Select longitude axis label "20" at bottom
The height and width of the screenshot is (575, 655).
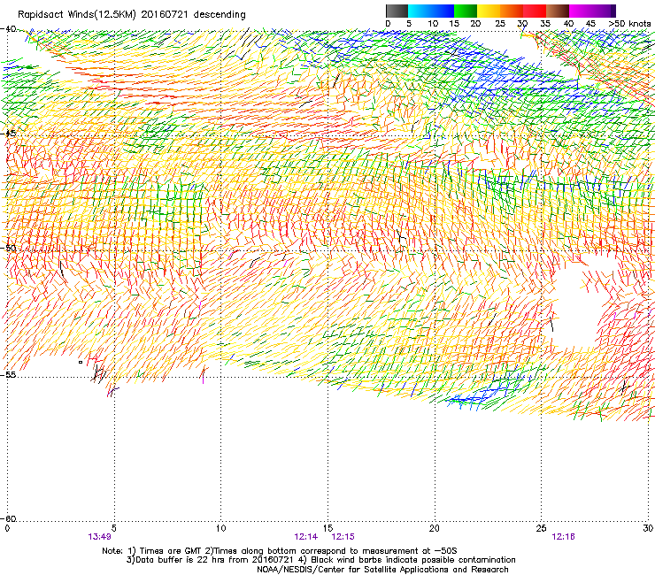[435, 528]
